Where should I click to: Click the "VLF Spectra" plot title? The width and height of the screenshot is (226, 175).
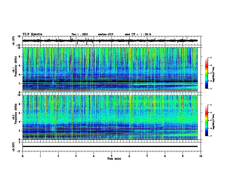click(32, 34)
